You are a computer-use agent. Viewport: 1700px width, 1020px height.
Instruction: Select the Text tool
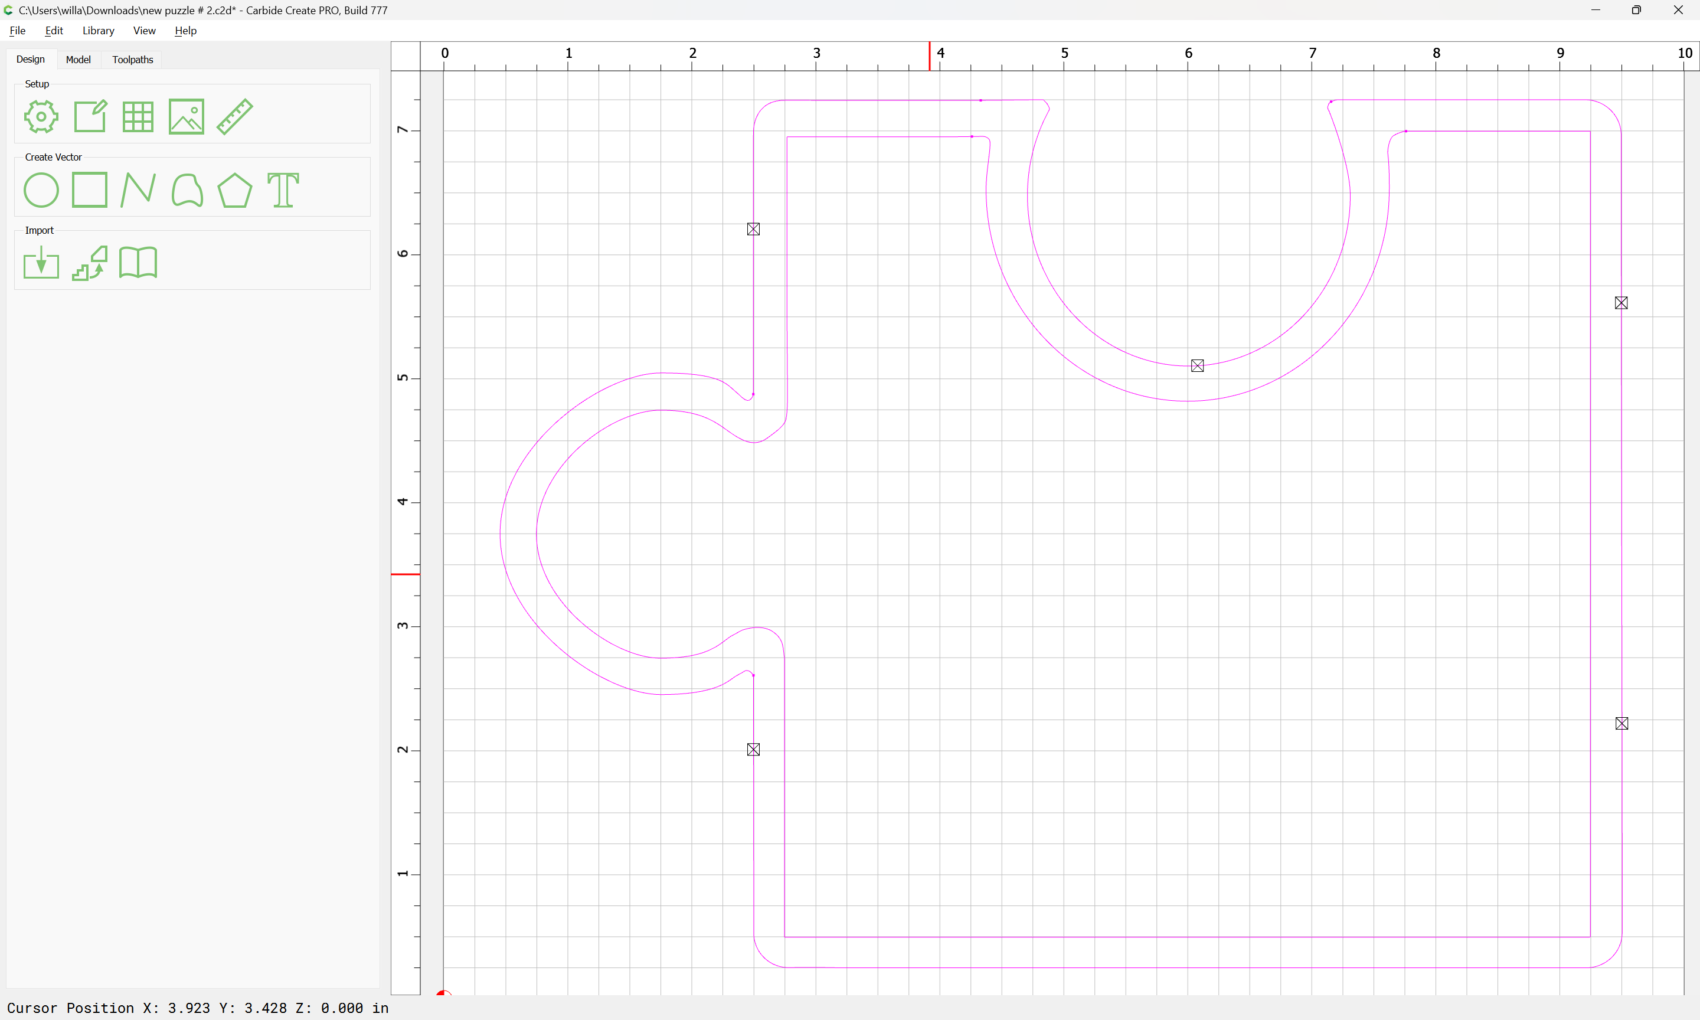point(283,189)
